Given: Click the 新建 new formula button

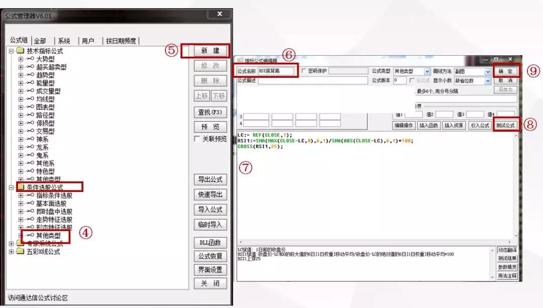Looking at the screenshot, I should [211, 51].
